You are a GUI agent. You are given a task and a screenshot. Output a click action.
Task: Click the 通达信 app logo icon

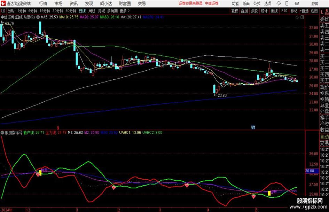pos(3,3)
